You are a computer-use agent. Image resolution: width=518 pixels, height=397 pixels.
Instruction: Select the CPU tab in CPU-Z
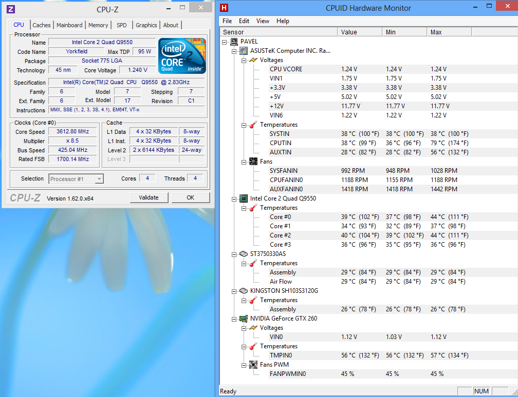(19, 25)
